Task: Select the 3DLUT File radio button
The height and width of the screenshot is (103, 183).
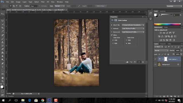Action: [112, 25]
